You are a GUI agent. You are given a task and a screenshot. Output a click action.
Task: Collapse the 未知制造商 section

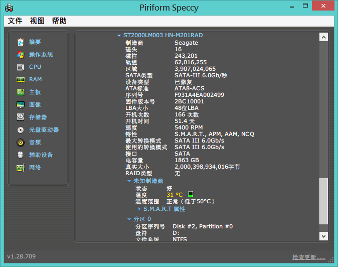click(129, 181)
